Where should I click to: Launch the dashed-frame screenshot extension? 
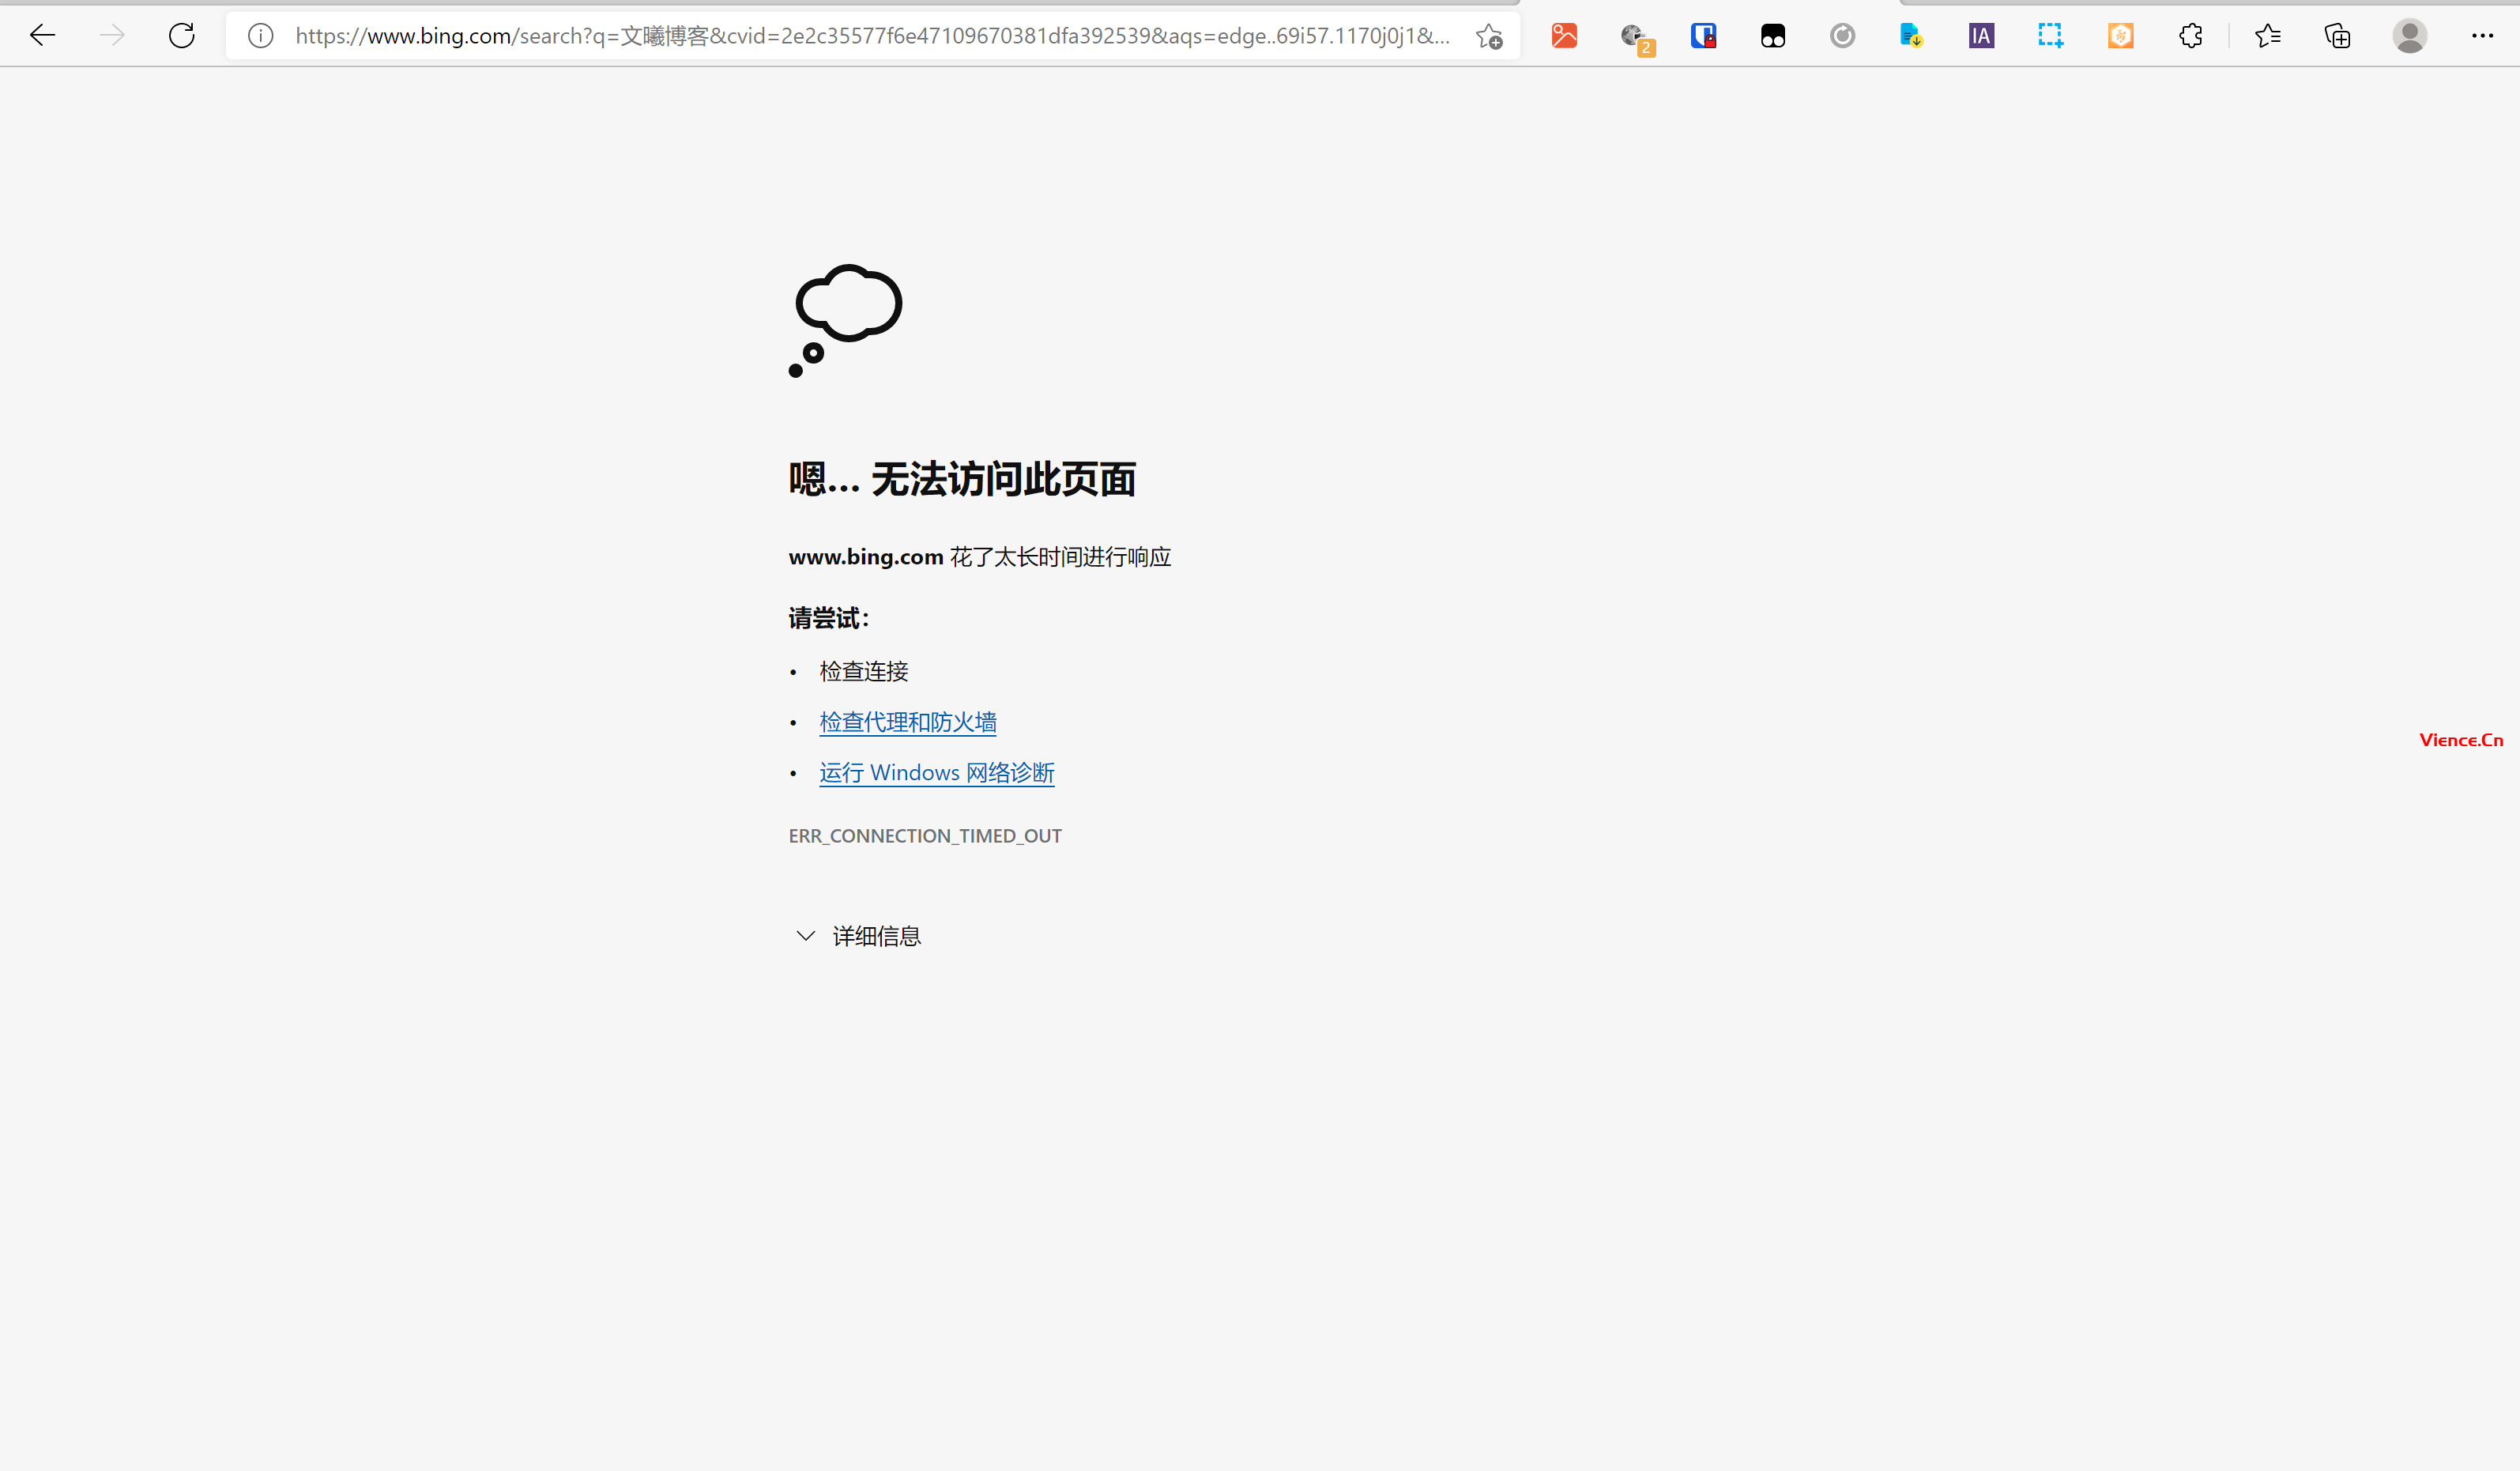(x=2051, y=35)
